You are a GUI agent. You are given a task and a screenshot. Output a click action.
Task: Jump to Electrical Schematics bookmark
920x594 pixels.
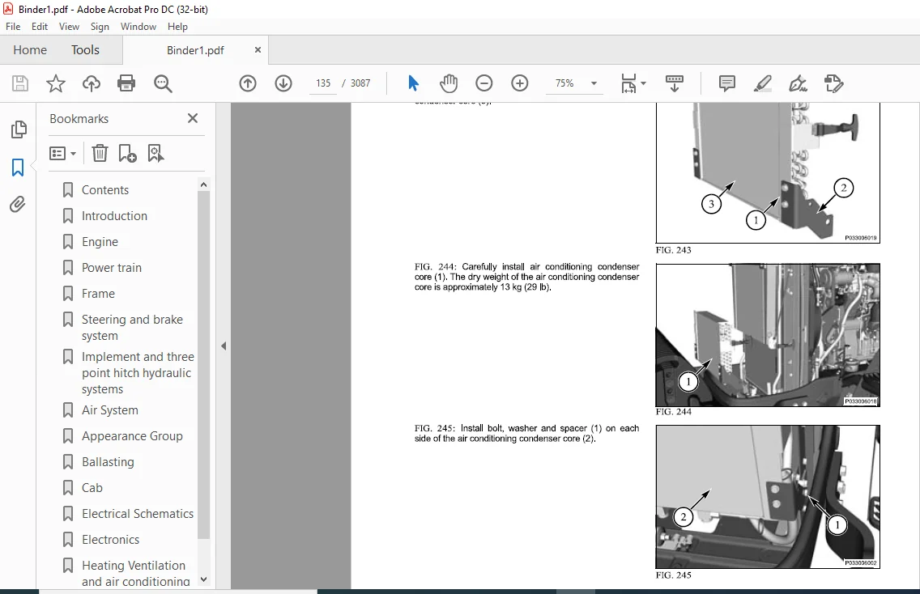138,513
